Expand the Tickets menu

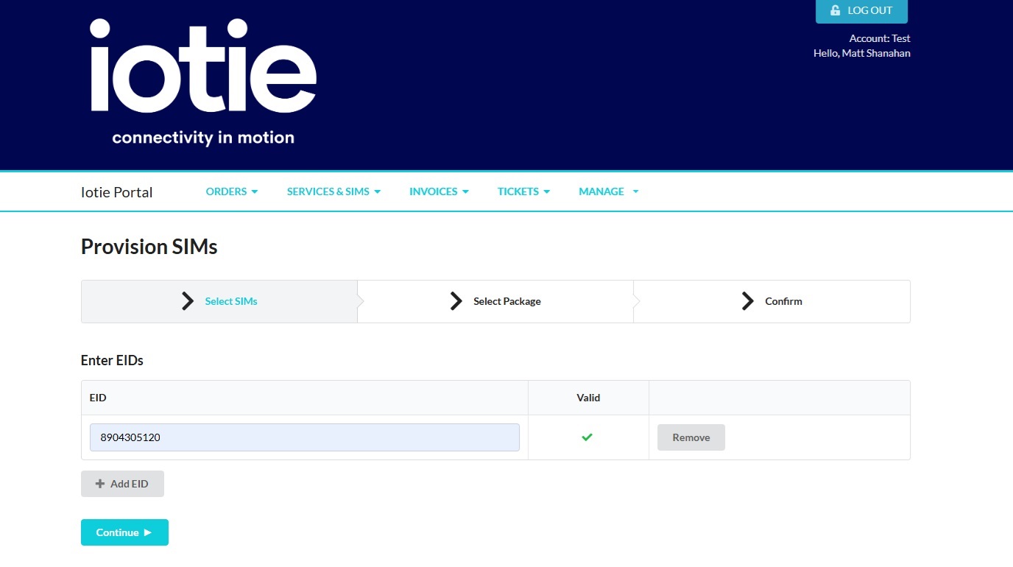[523, 191]
